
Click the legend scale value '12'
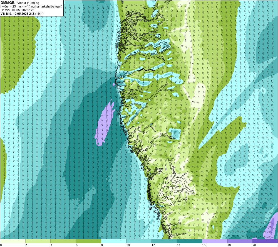pos(153,245)
